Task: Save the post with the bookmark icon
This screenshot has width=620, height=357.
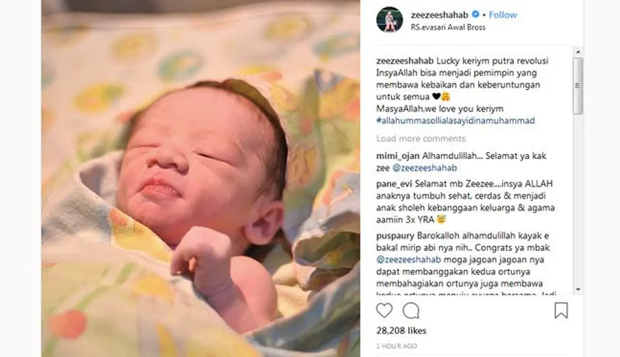Action: [561, 311]
